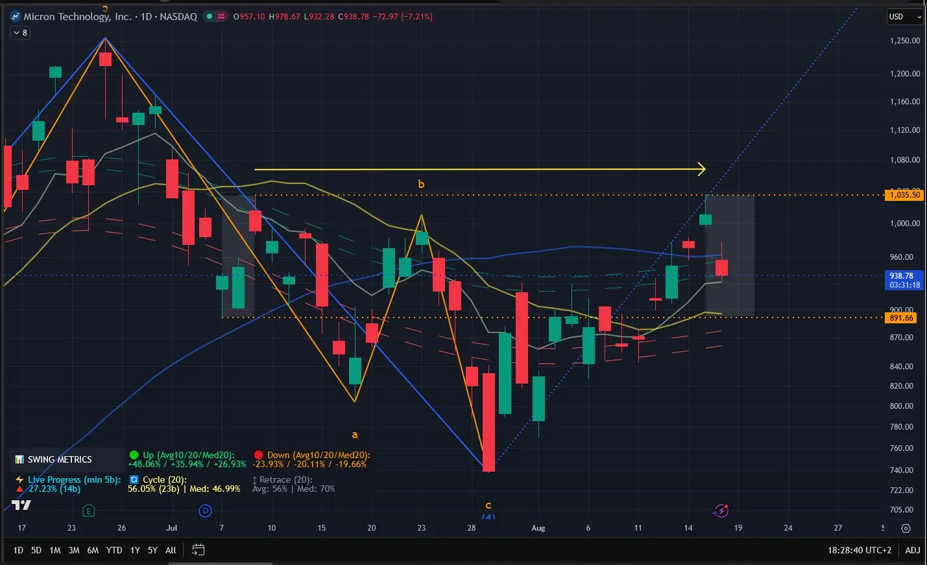This screenshot has height=565, width=927.
Task: Open the USD currency dropdown
Action: point(905,17)
